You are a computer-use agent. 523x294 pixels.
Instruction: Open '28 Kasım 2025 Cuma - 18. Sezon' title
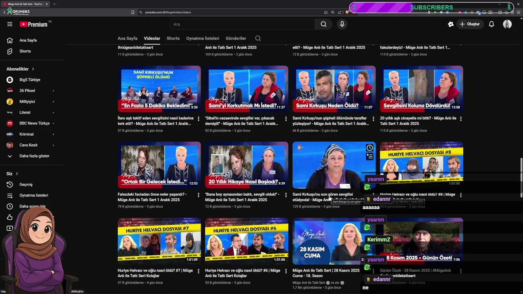[x=326, y=273]
